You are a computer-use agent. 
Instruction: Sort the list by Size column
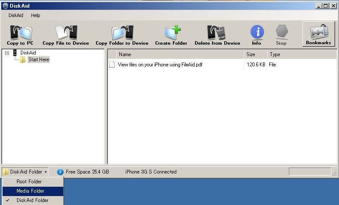(x=256, y=54)
